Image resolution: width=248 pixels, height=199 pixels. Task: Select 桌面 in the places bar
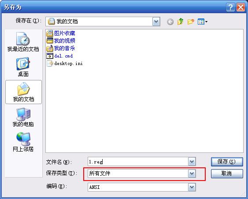pos(23,67)
